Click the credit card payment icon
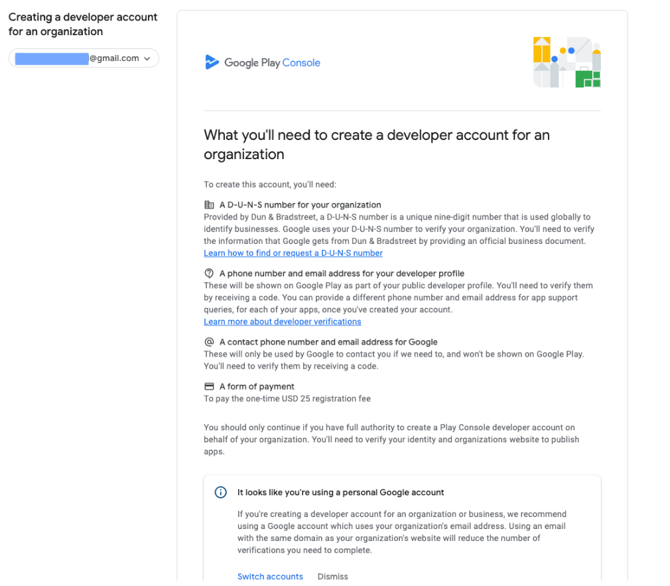Image resolution: width=670 pixels, height=586 pixels. pyautogui.click(x=209, y=386)
